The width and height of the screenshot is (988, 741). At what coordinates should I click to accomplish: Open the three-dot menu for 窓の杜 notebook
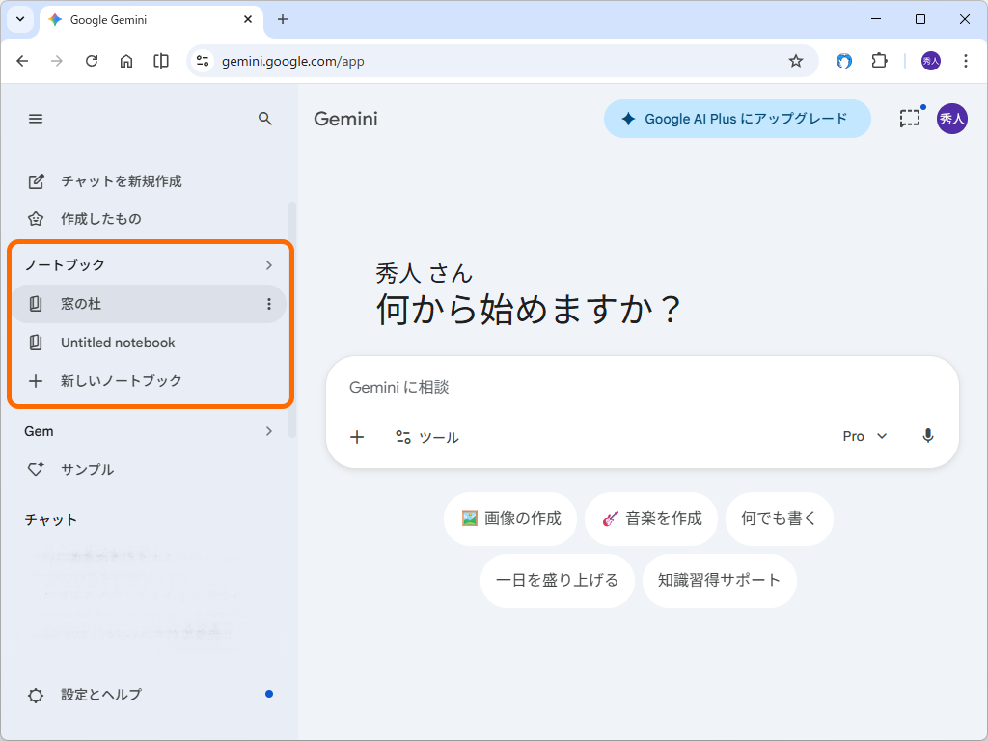(268, 303)
